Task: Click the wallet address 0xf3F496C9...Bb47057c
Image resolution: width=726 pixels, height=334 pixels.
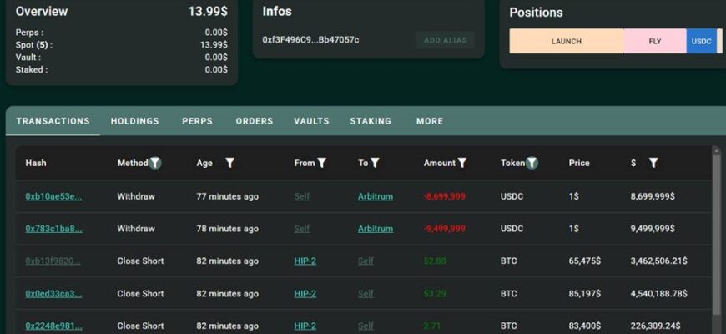Action: point(310,40)
